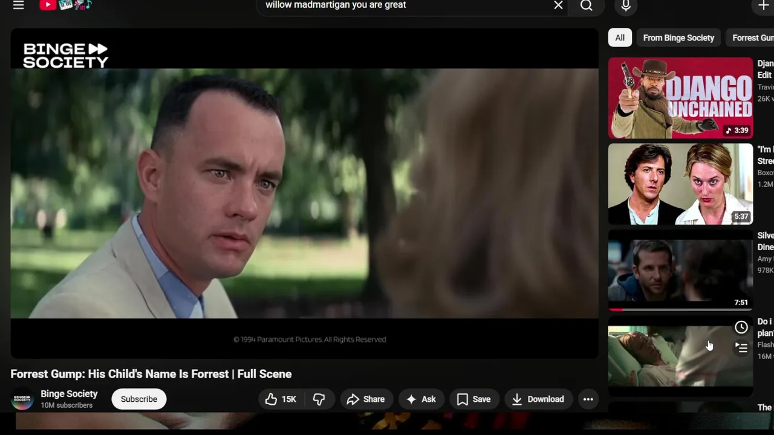Viewport: 774px width, 435px height.
Task: Select From Binge Society chip
Action: tap(678, 37)
